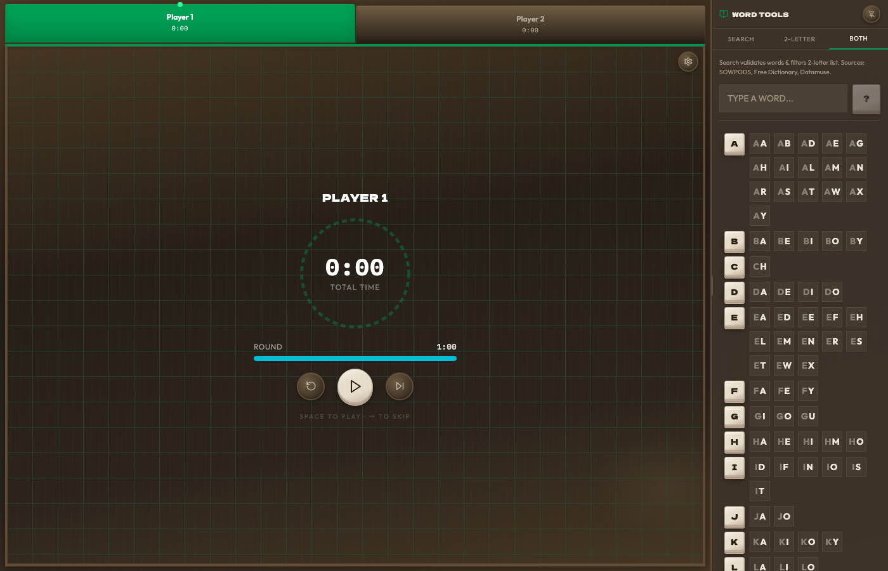Switch to the 2-LETTER tab
This screenshot has width=888, height=571.
click(799, 39)
